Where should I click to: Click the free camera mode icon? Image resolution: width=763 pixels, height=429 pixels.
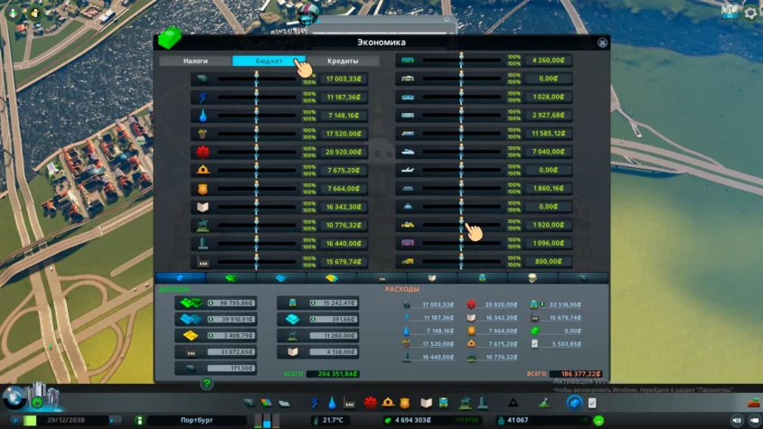click(737, 420)
